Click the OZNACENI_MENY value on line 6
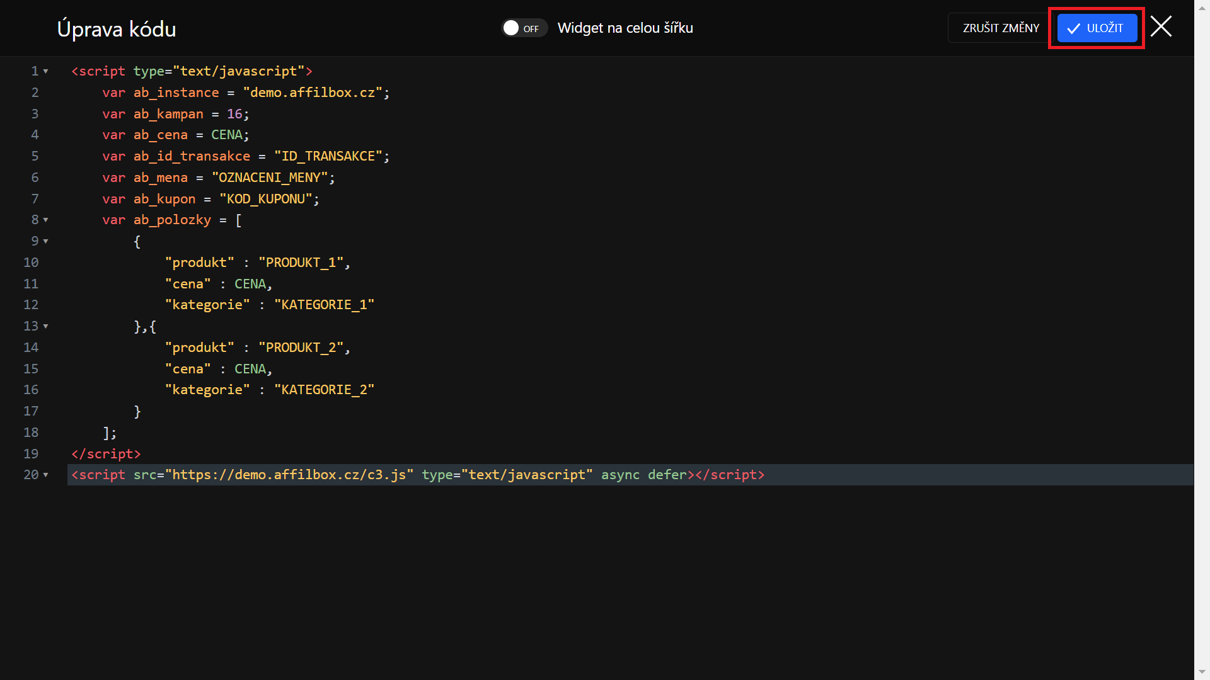Viewport: 1210px width, 680px height. tap(270, 178)
